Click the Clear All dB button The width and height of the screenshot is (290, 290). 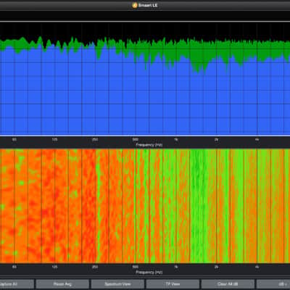[x=228, y=284]
